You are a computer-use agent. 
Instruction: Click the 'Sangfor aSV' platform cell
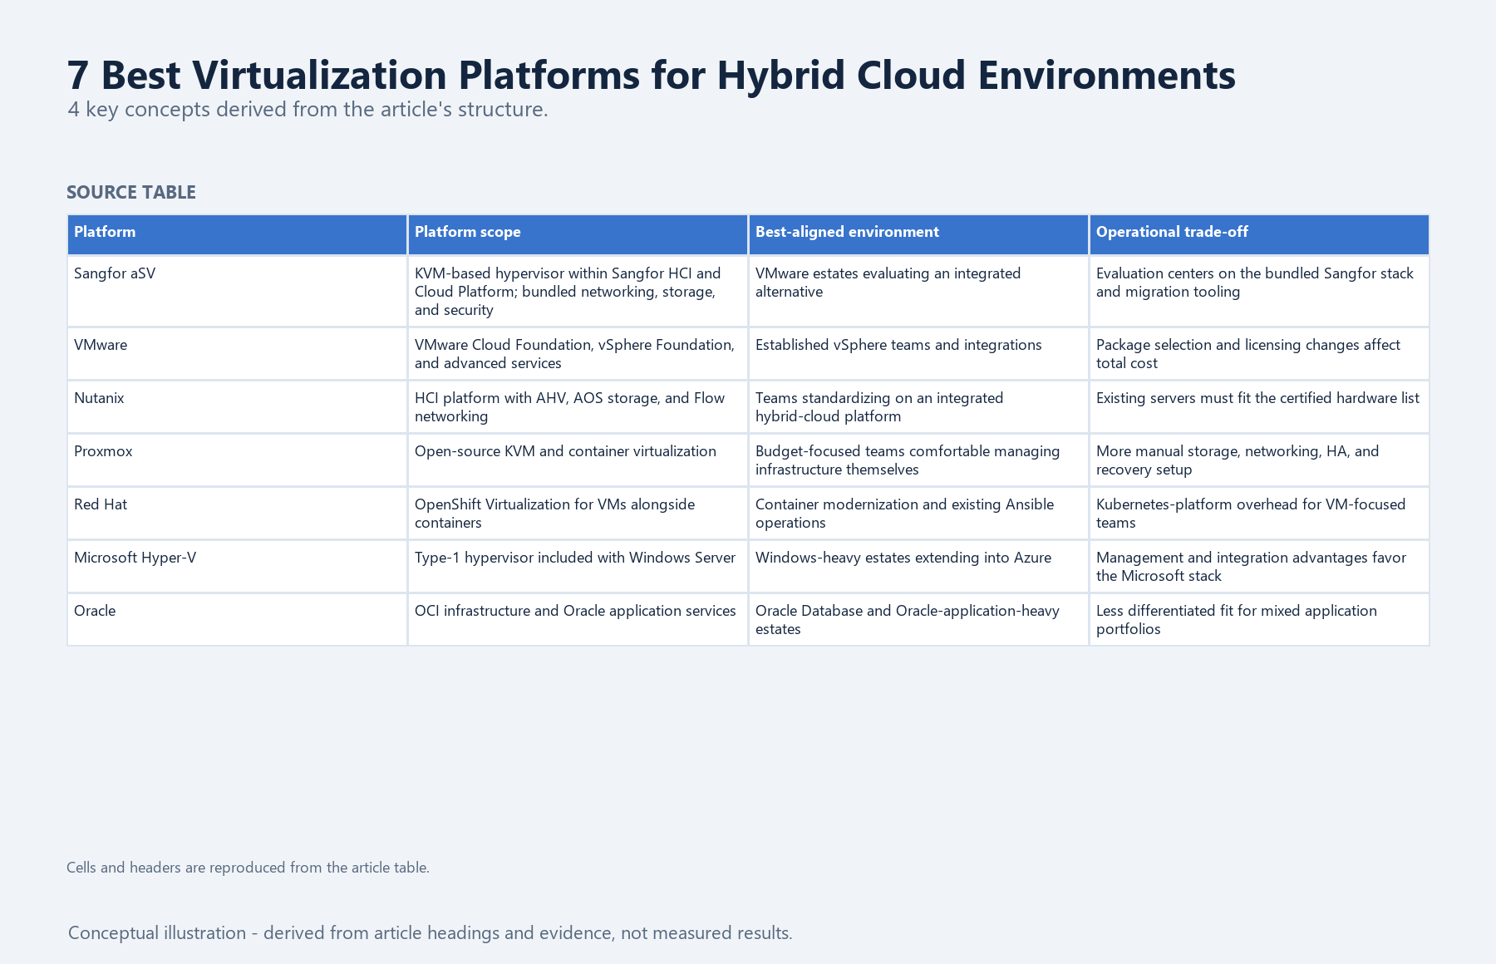click(237, 291)
